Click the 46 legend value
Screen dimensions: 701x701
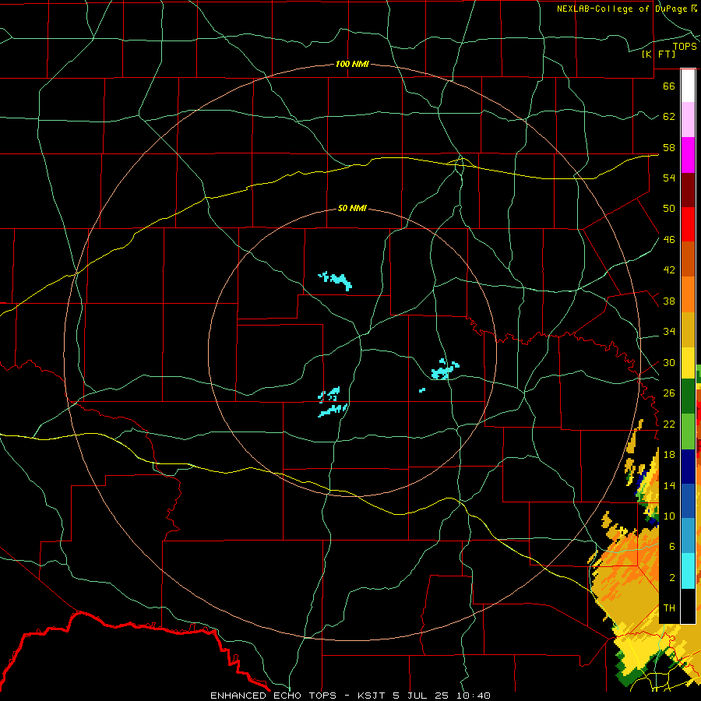coord(669,239)
